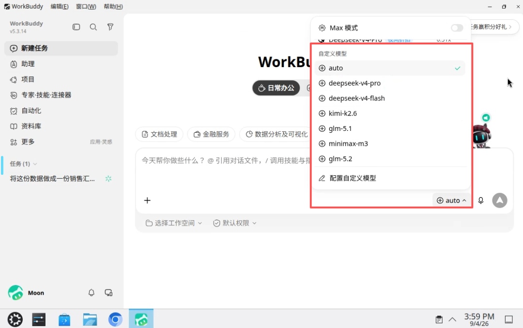Open the taskbar control settings sliders icon

point(39,319)
